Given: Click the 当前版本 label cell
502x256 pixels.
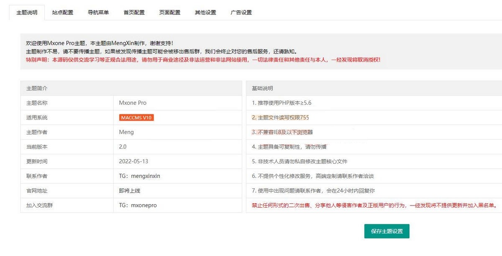Looking at the screenshot, I should [x=67, y=147].
